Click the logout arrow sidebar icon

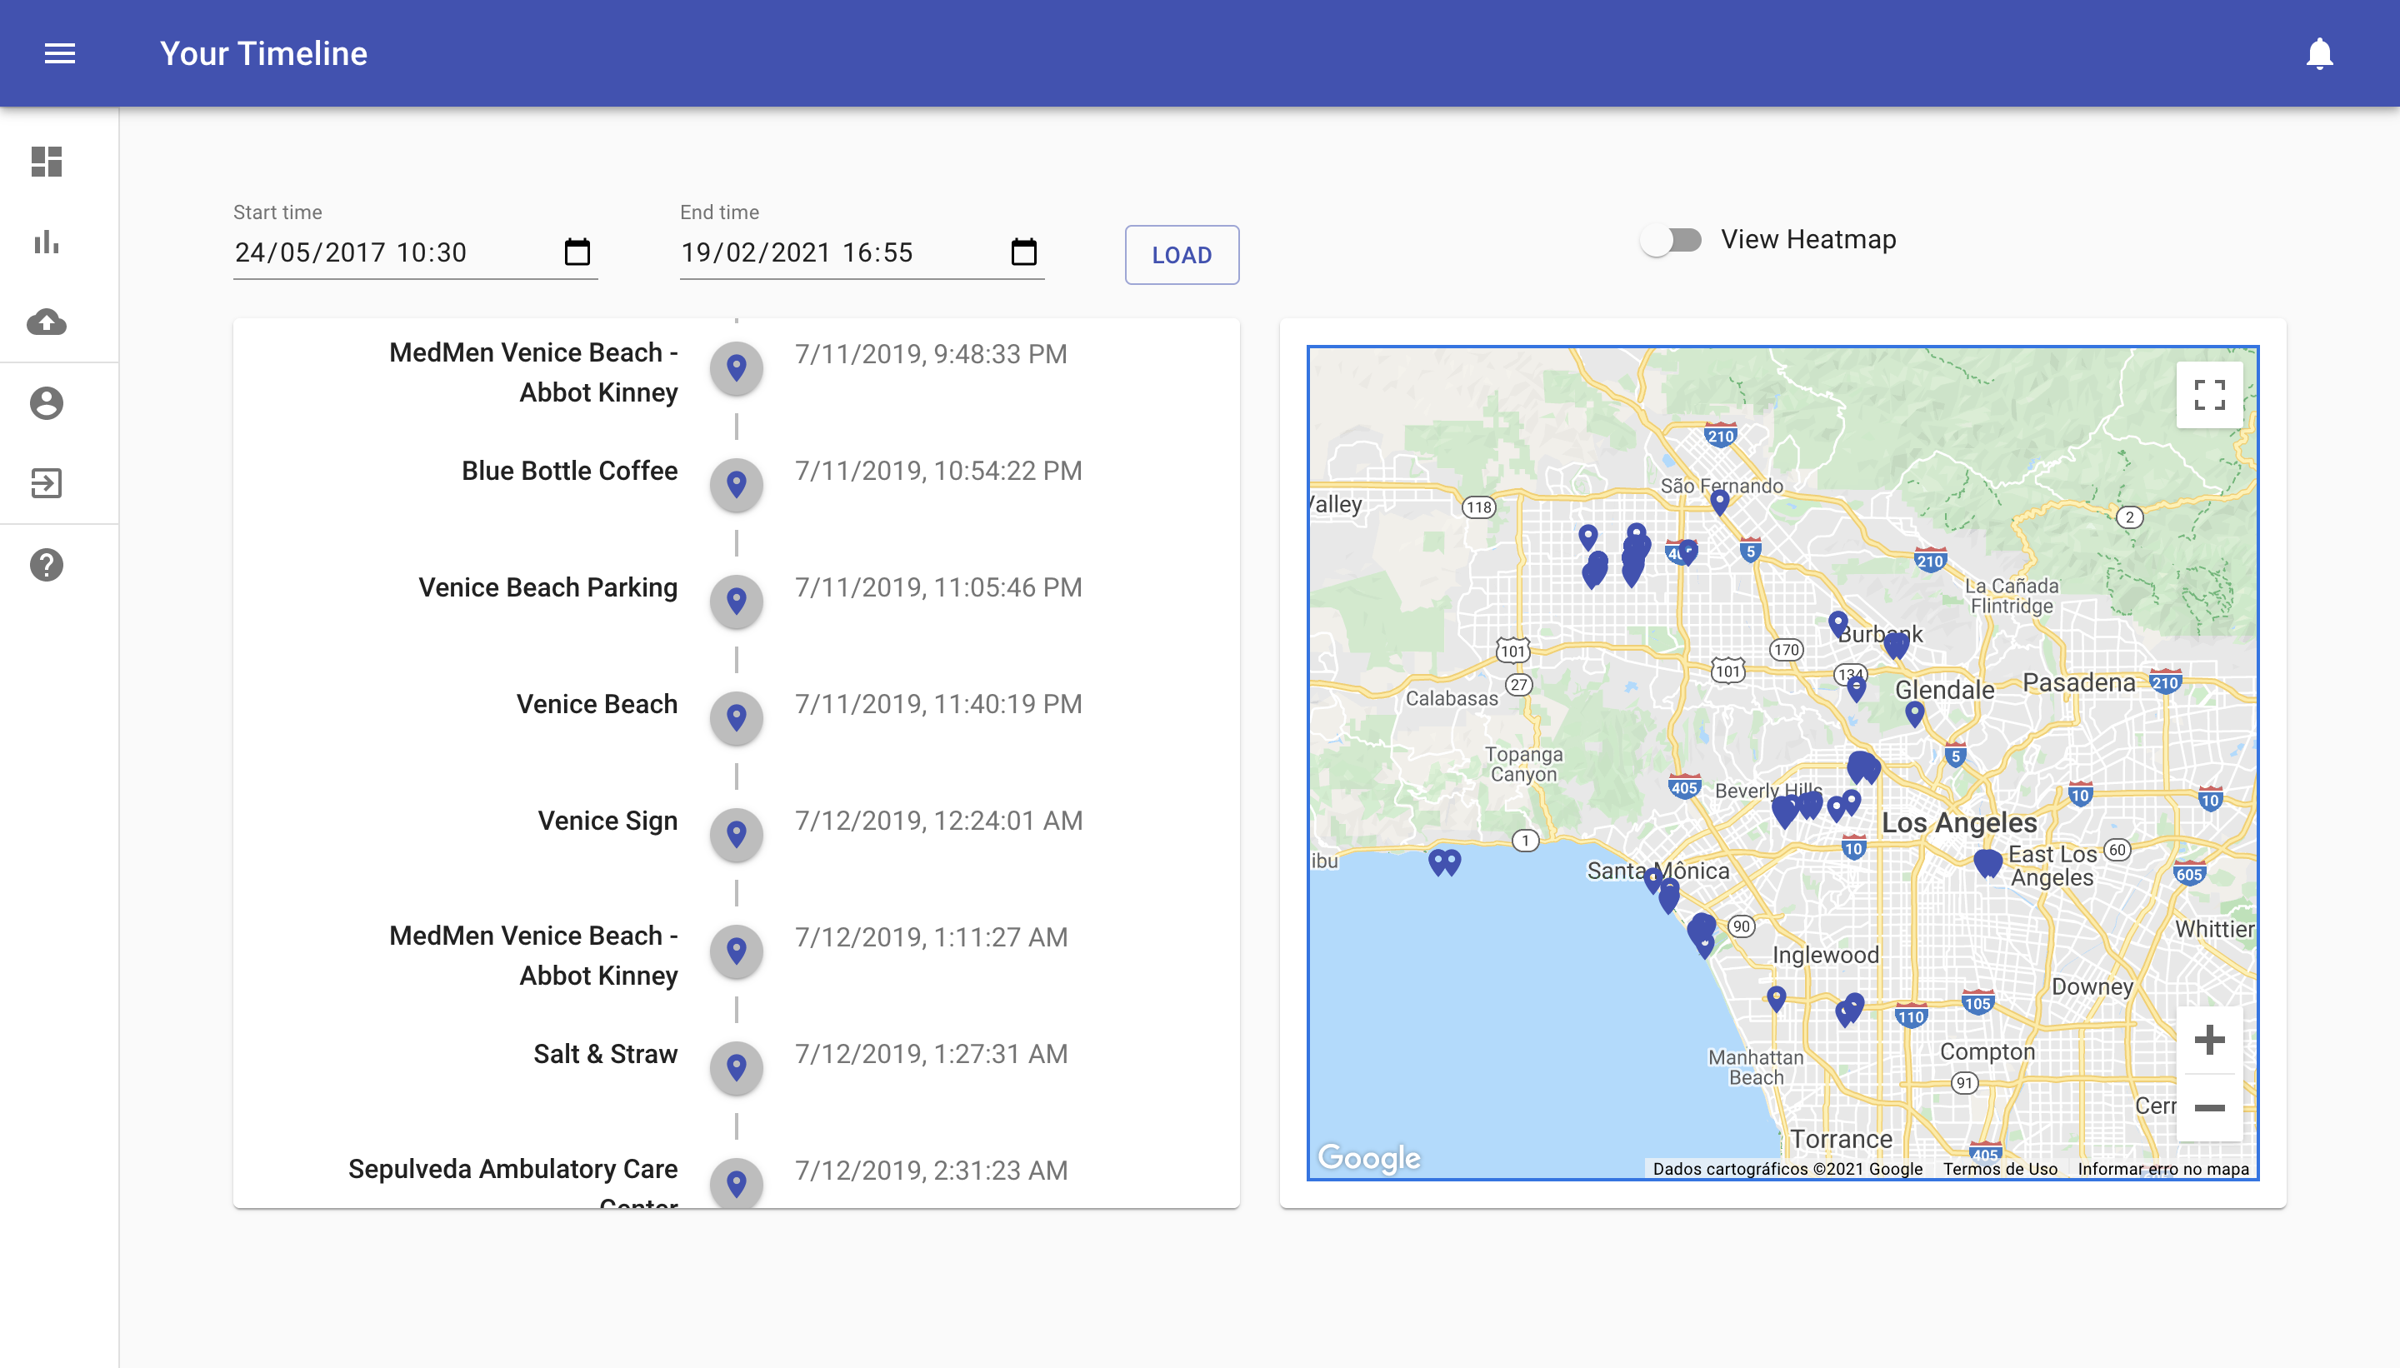tap(46, 484)
